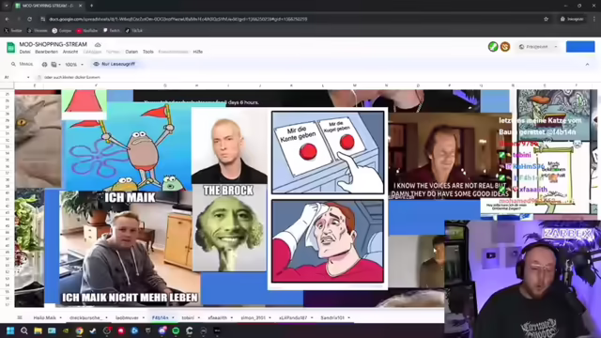The width and height of the screenshot is (601, 338).
Task: Open dropdown arrow on dreckbursche_ tab
Action: pos(106,317)
